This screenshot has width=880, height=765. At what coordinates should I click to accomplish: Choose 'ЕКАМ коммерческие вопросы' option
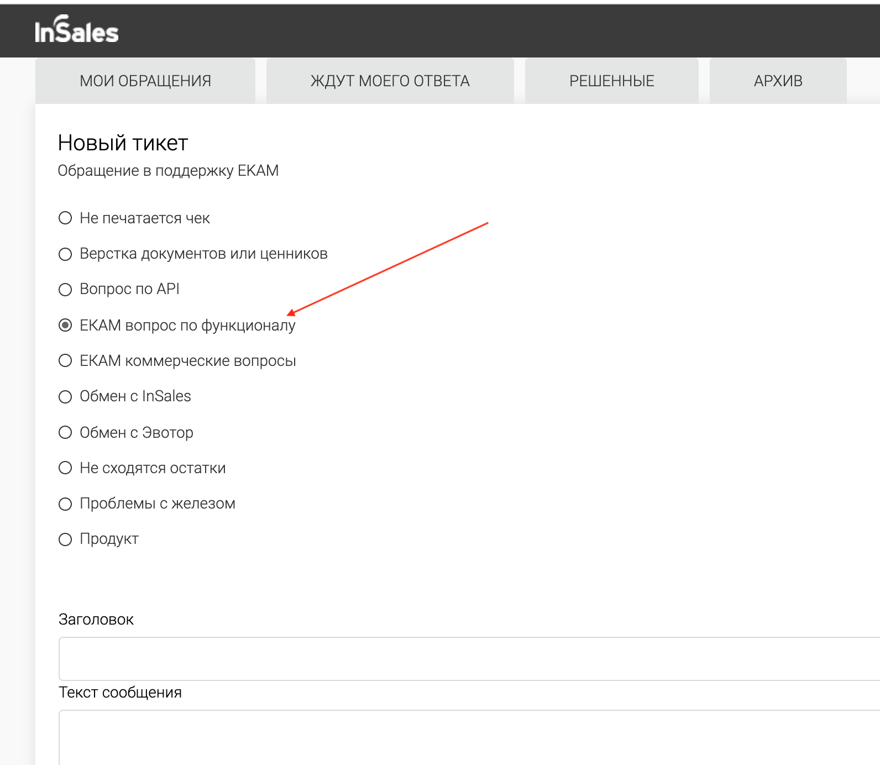click(x=65, y=360)
